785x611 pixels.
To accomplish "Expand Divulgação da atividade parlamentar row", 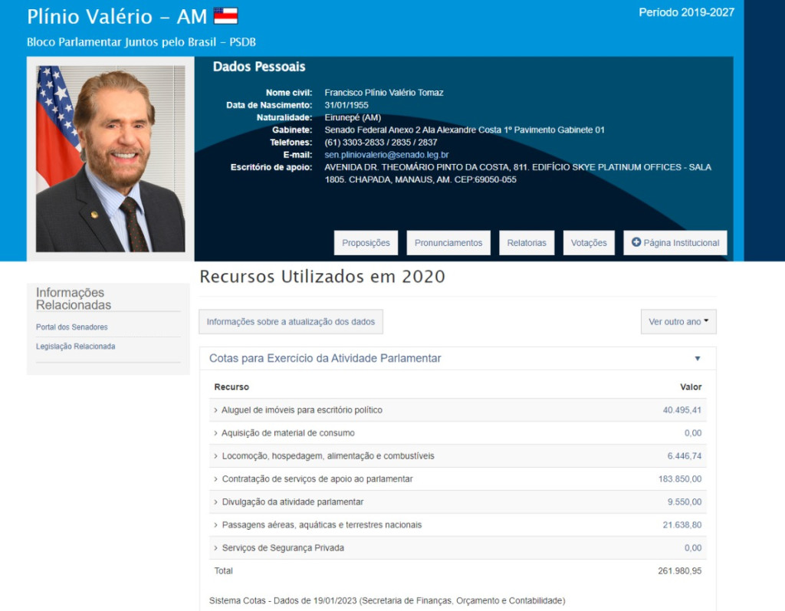I will pos(292,502).
